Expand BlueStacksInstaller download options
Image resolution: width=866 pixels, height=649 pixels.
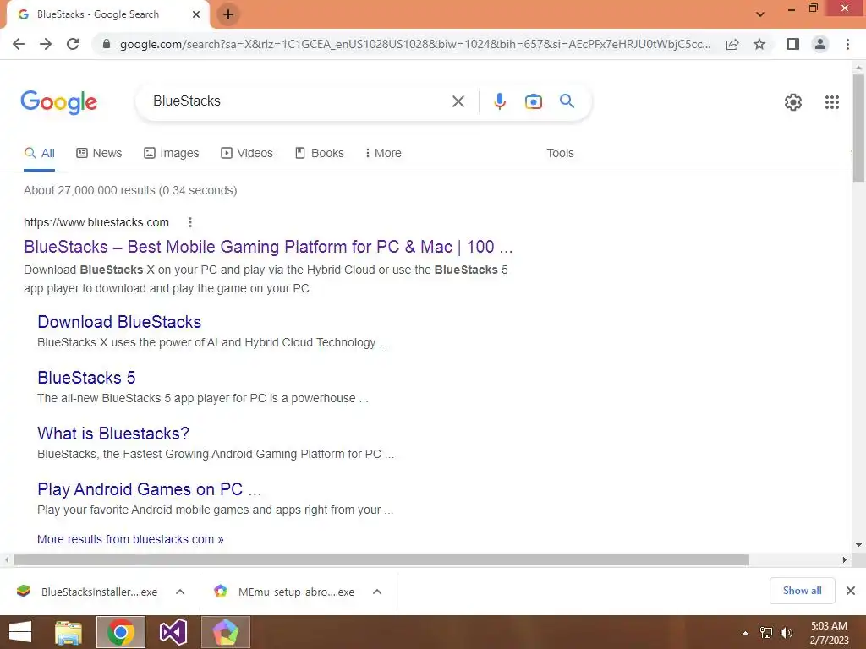(180, 592)
